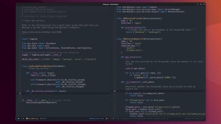Click 'super().__init__(*args)' line
The height and width of the screenshot is (124, 221).
43,75
